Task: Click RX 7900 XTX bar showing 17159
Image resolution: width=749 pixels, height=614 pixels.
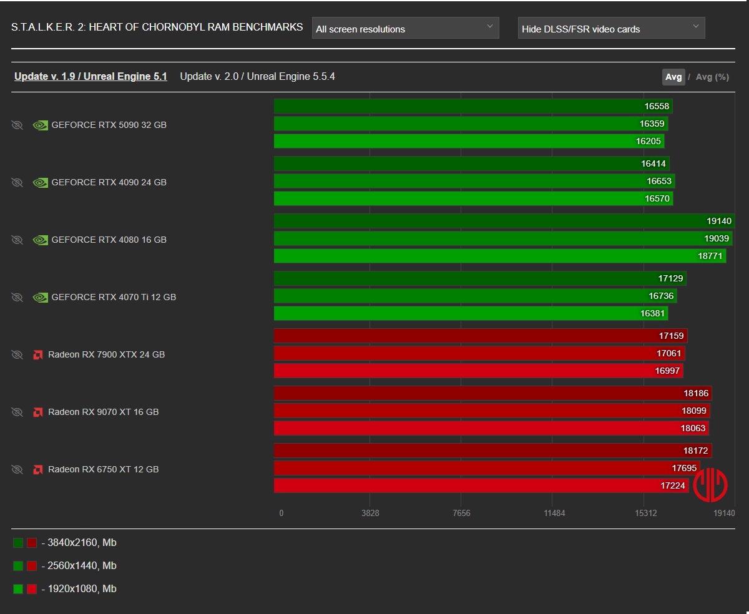Action: point(481,336)
